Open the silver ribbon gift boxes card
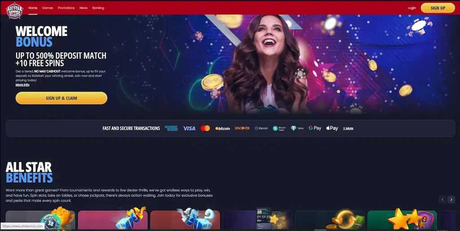Screen dimensions: 460x231 [185, 220]
